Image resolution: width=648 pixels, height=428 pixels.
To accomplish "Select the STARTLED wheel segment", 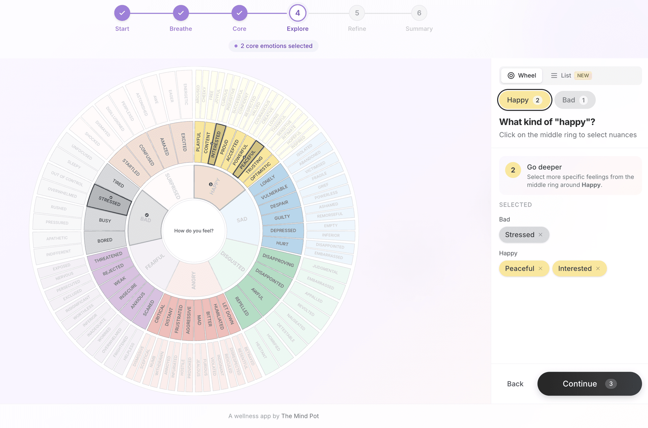I will [131, 167].
